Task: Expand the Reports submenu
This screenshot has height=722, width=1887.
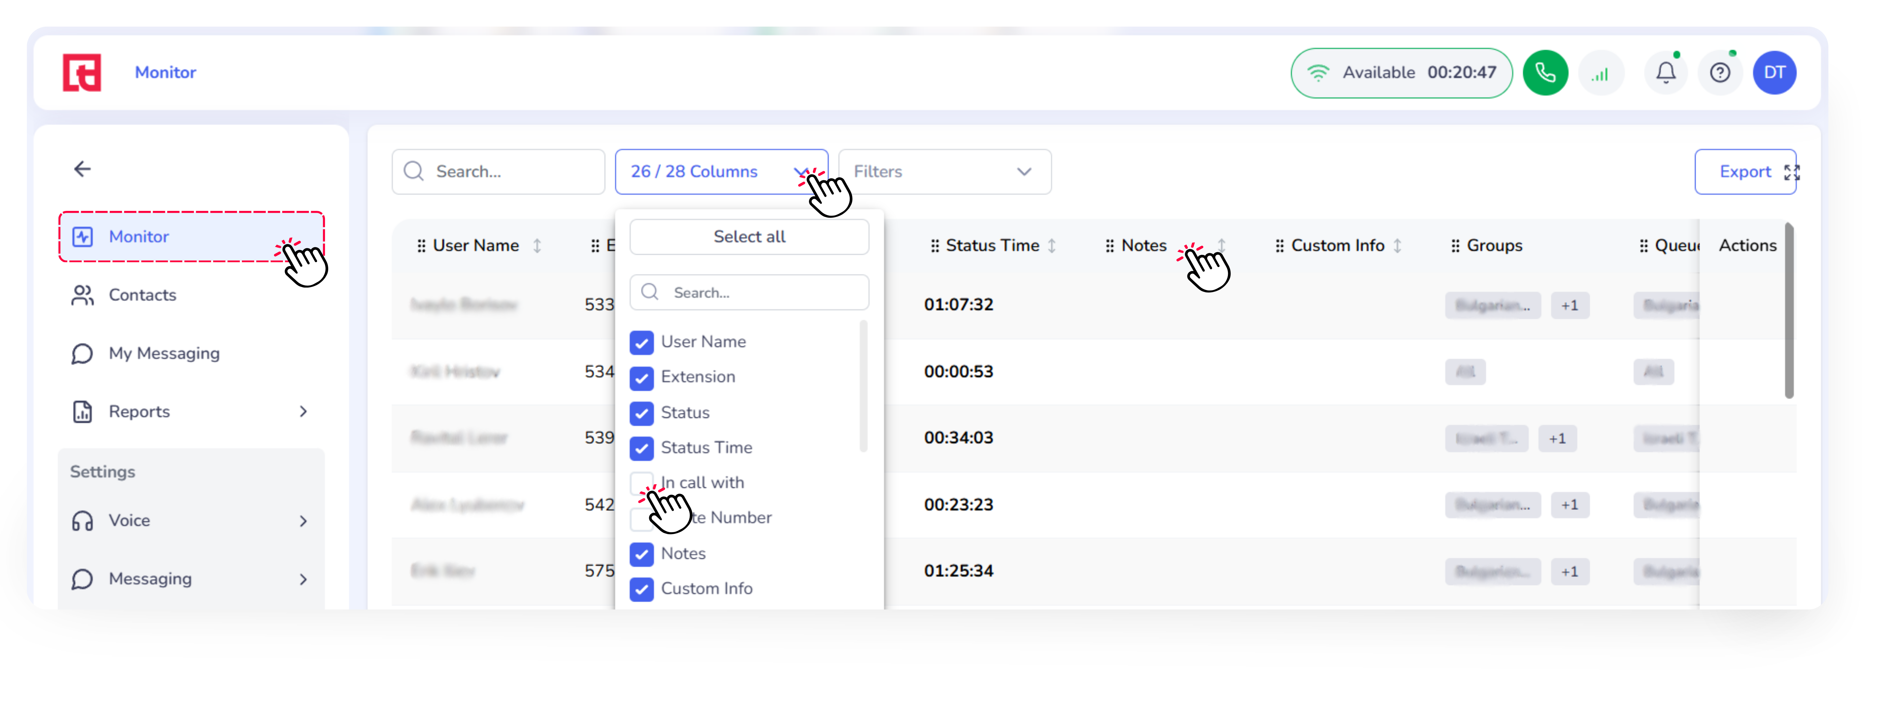Action: coord(303,412)
